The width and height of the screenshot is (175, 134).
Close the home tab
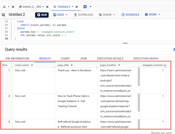pyautogui.click(x=13, y=7)
